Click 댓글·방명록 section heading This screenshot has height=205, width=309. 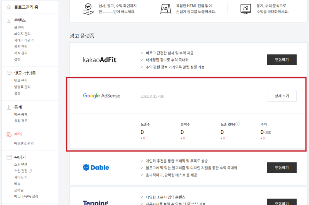pos(25,73)
